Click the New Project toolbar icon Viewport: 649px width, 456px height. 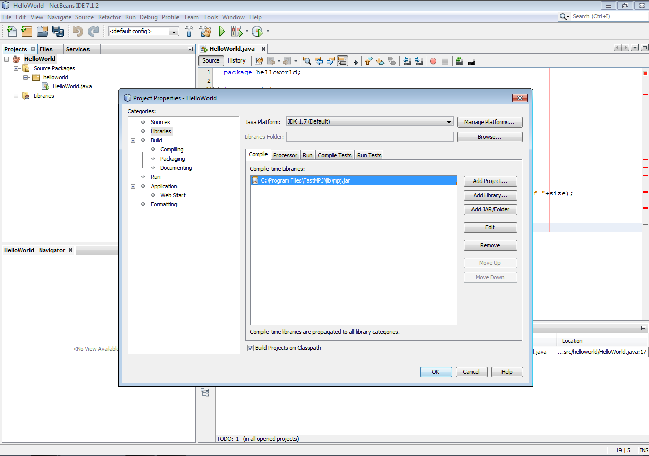click(x=26, y=32)
